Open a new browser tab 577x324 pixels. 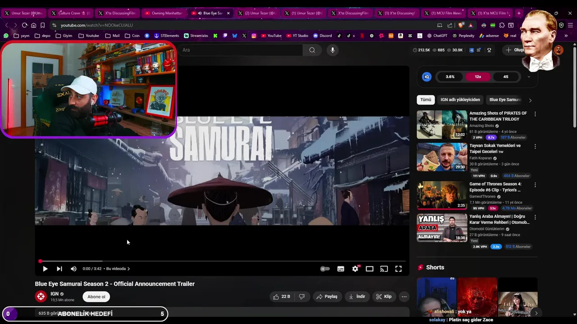[519, 13]
